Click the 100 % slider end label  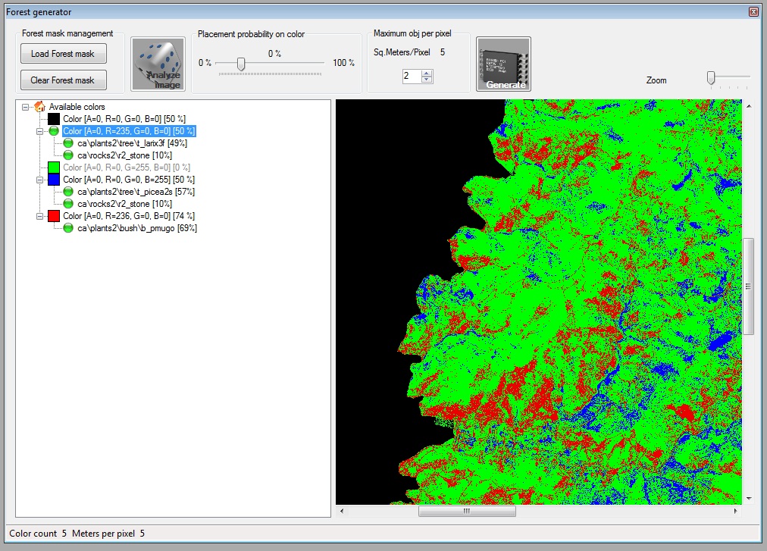click(343, 63)
